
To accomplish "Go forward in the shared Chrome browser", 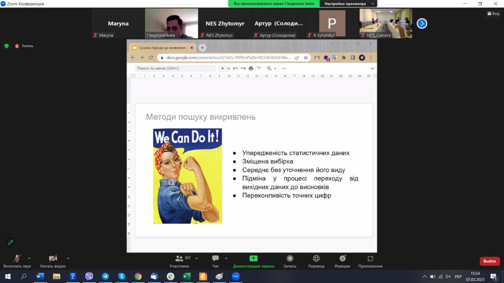I will tap(142, 57).
